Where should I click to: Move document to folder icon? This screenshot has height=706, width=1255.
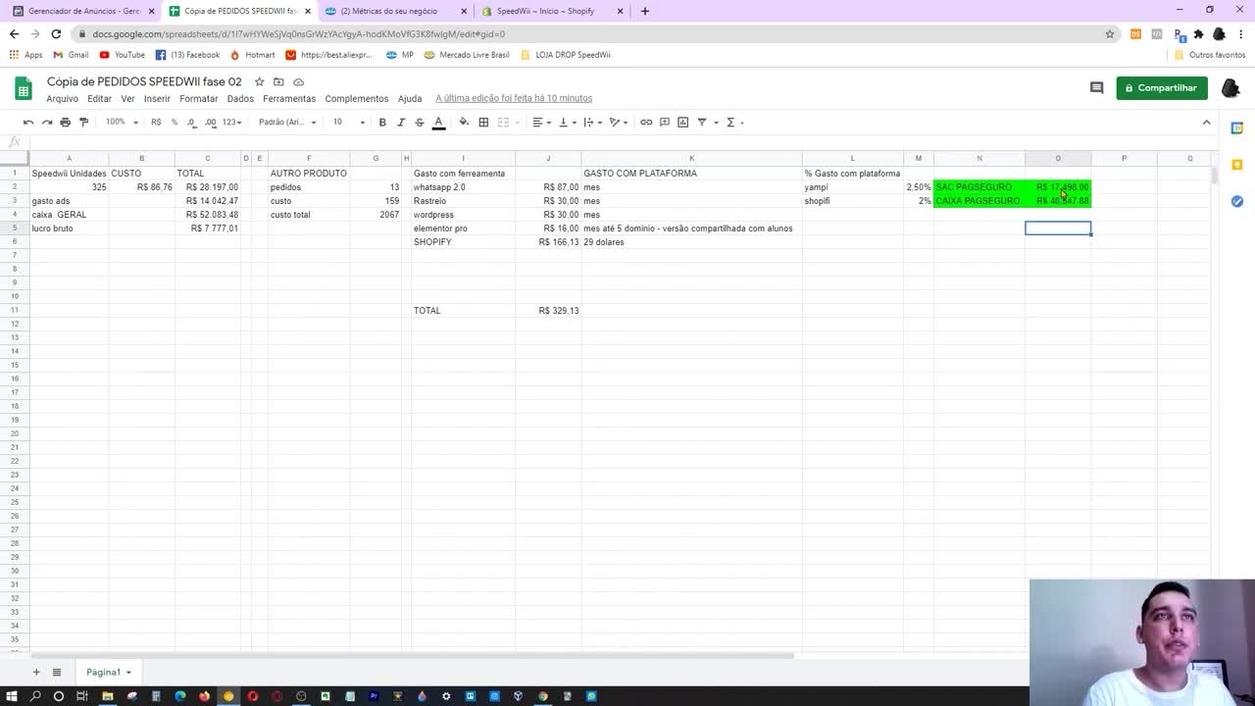coord(278,81)
